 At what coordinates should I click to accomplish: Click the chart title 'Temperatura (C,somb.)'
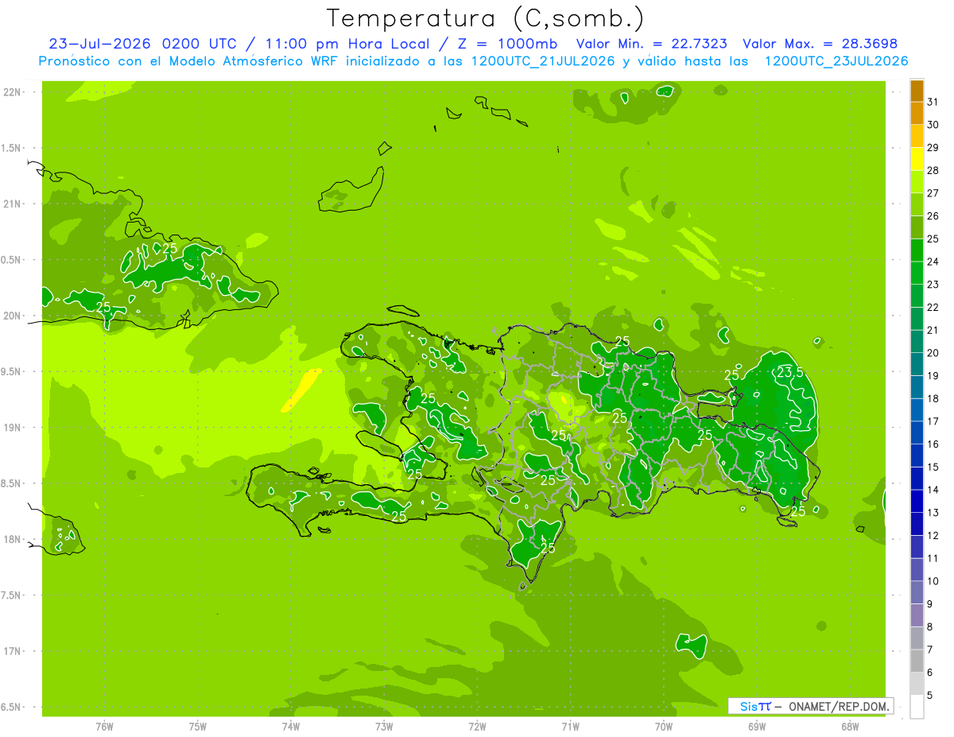pos(486,17)
